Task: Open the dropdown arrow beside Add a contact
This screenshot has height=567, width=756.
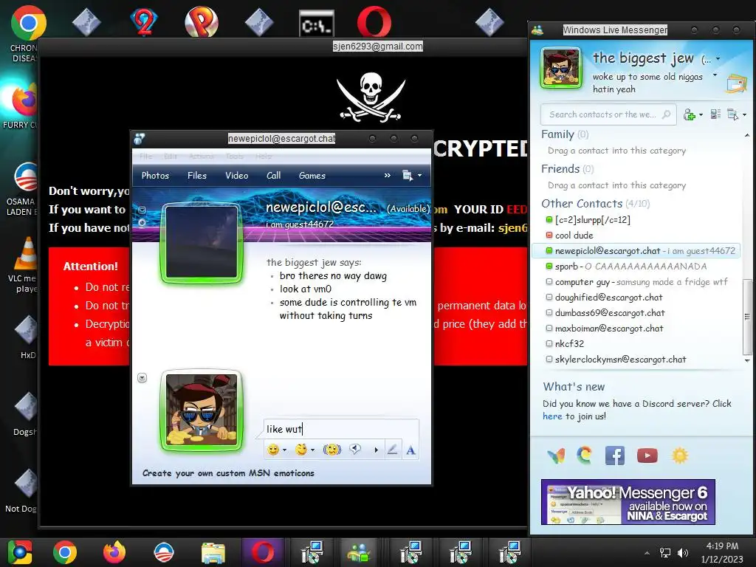Action: [x=701, y=114]
